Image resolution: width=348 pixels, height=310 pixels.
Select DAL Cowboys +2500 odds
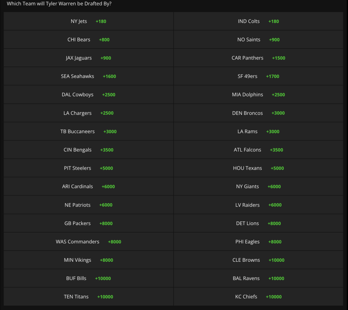(x=88, y=94)
